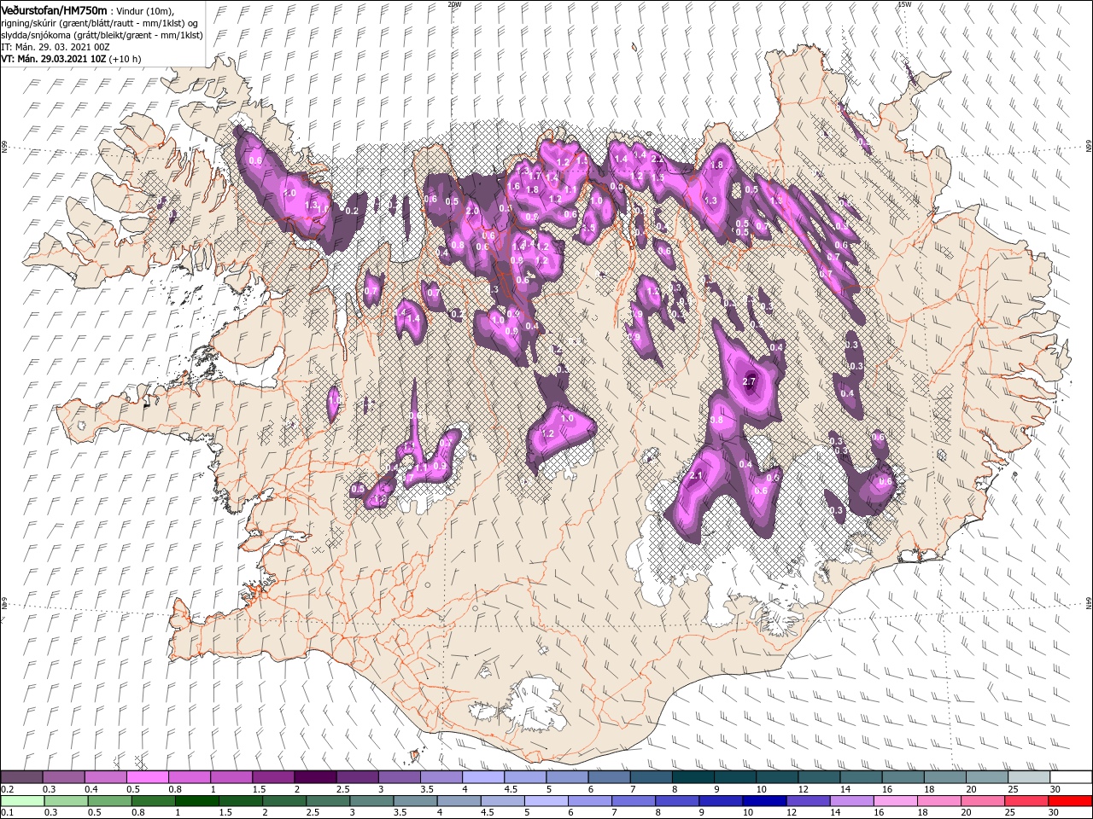1093x819 pixels.
Task: Select the coral red 25 rain legend swatch
Action: tap(1027, 801)
